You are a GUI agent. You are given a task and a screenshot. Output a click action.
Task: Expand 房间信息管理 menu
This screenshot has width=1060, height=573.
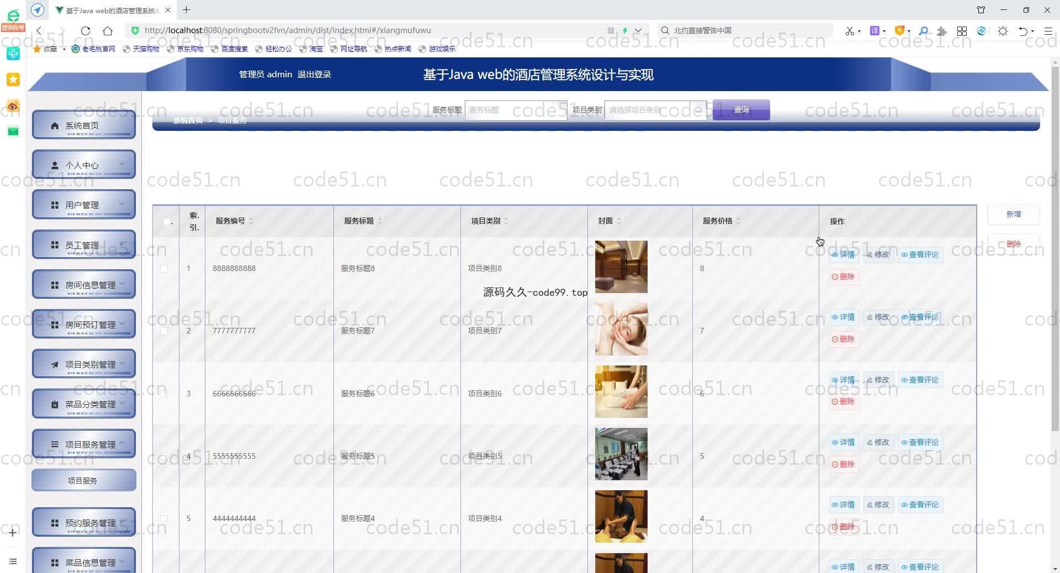[84, 284]
